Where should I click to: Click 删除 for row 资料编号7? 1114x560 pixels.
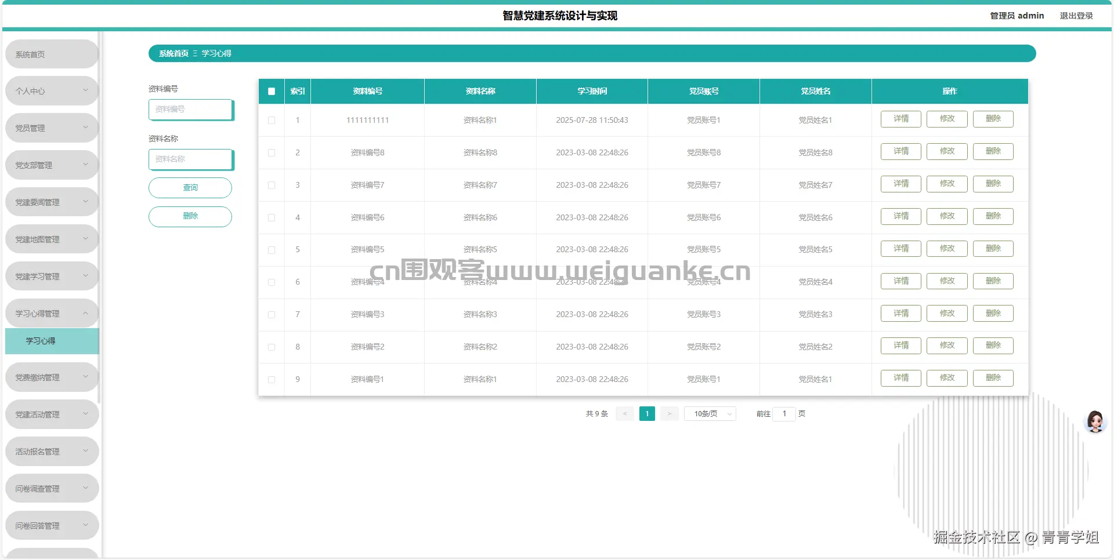[993, 184]
